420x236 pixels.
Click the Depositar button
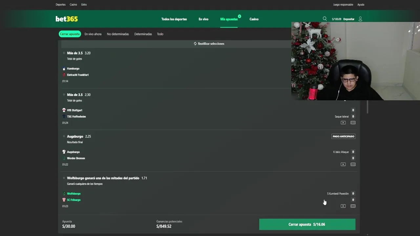349,19
